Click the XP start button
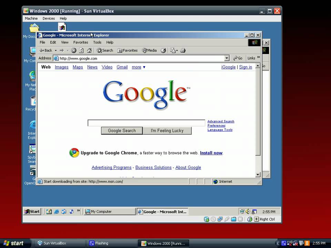The width and height of the screenshot is (331, 248). 14,243
